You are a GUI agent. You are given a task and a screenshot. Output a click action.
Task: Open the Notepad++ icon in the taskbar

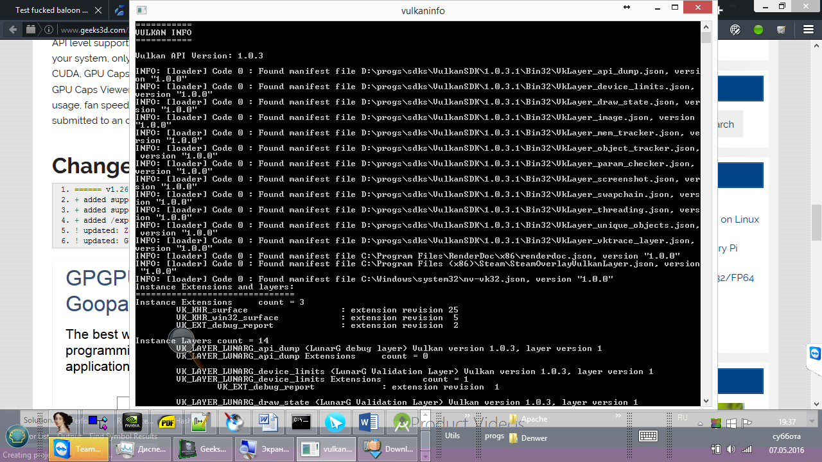[x=200, y=422]
